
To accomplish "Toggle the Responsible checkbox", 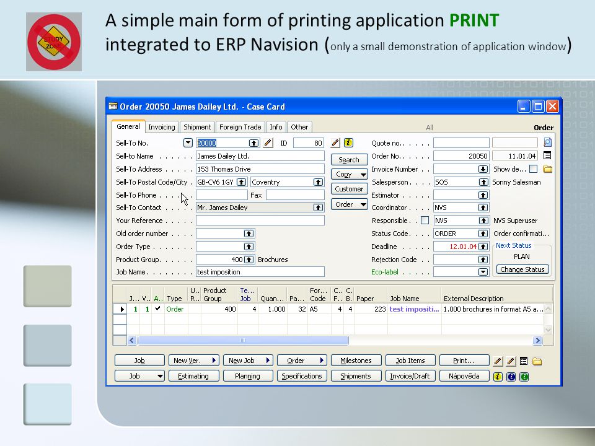I will (425, 221).
